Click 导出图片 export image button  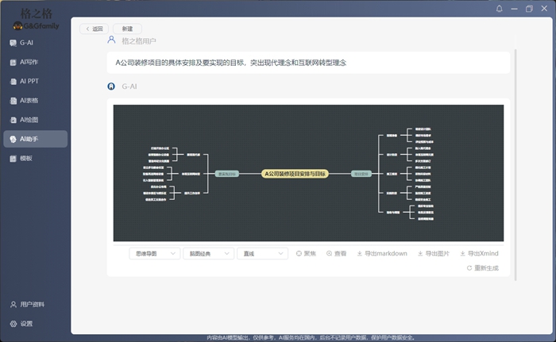tap(432, 254)
